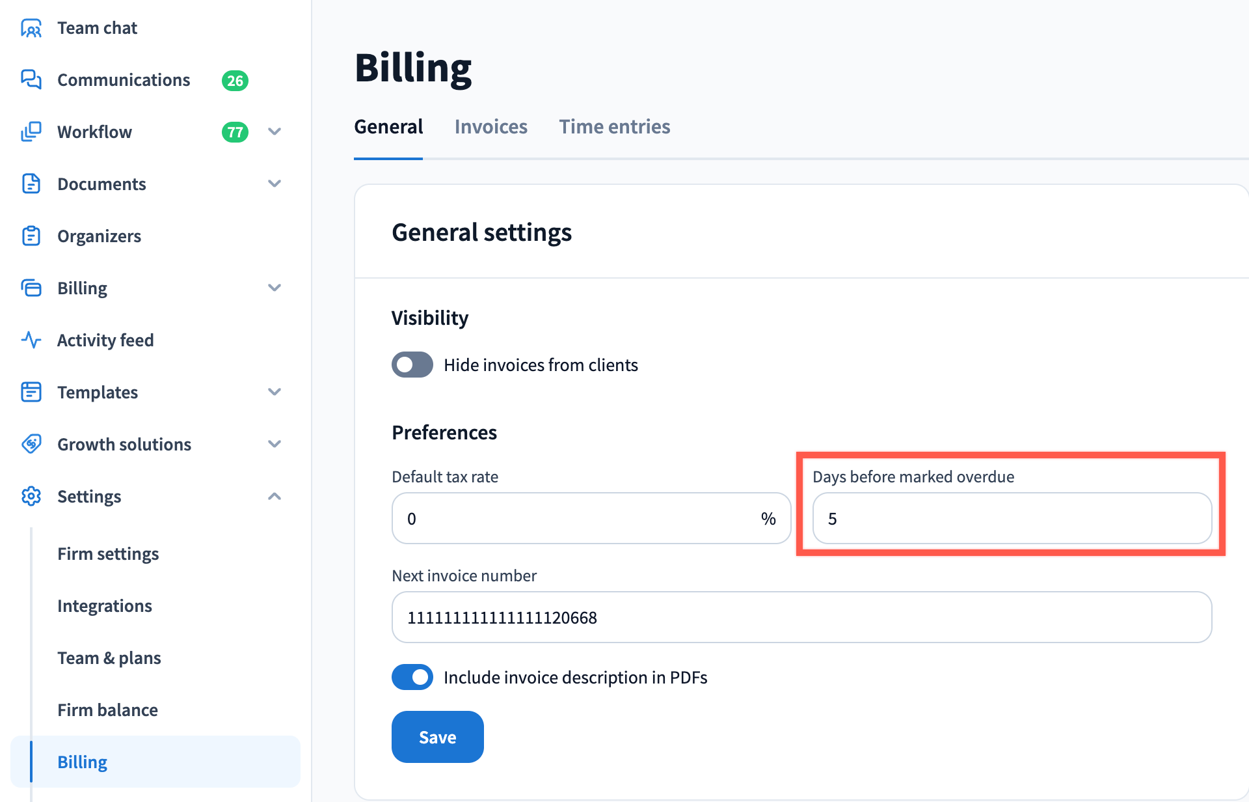
Task: Disable Include invoice description in PDFs toggle
Action: coord(412,677)
